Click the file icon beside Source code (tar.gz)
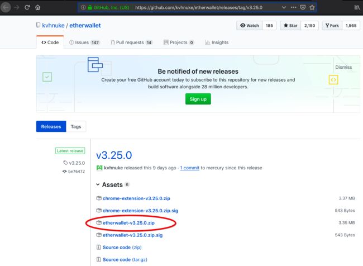Viewport: 363px width, 266px height. point(99,259)
